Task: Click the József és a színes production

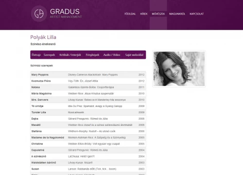Action: (100, 125)
